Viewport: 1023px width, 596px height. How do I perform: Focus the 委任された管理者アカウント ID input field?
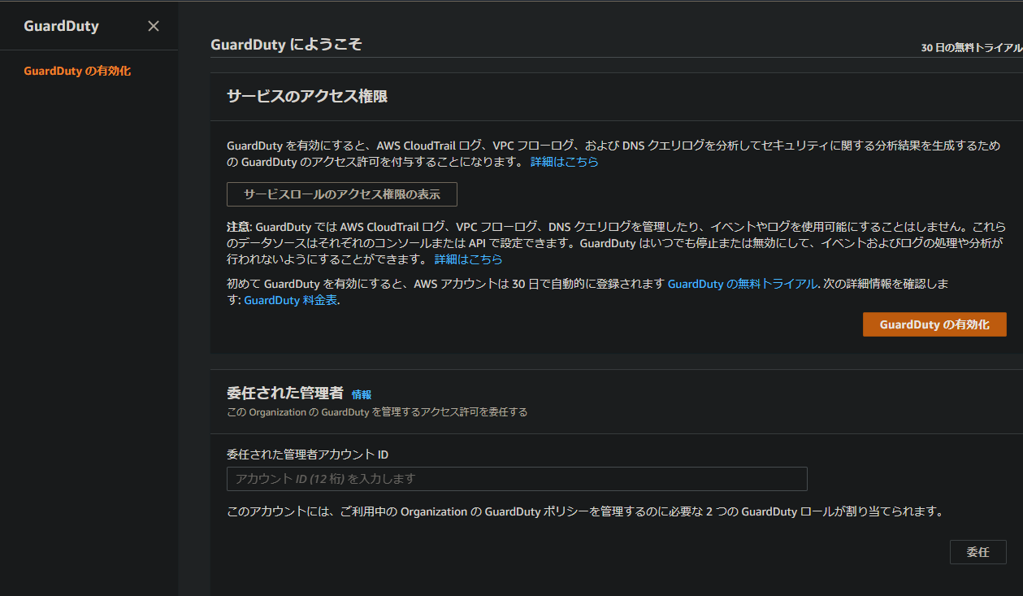pos(517,479)
